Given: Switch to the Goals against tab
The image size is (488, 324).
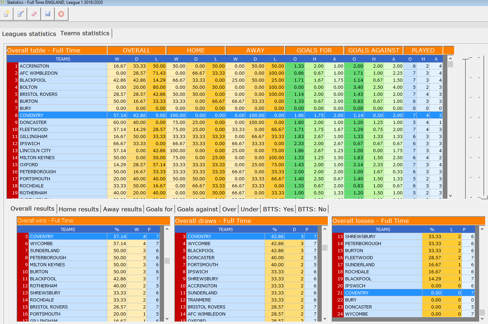Looking at the screenshot, I should 198,209.
